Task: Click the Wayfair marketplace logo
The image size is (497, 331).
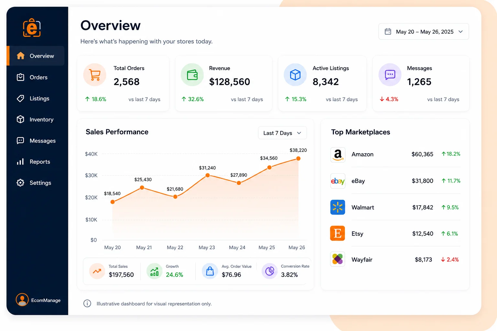Action: [x=337, y=259]
